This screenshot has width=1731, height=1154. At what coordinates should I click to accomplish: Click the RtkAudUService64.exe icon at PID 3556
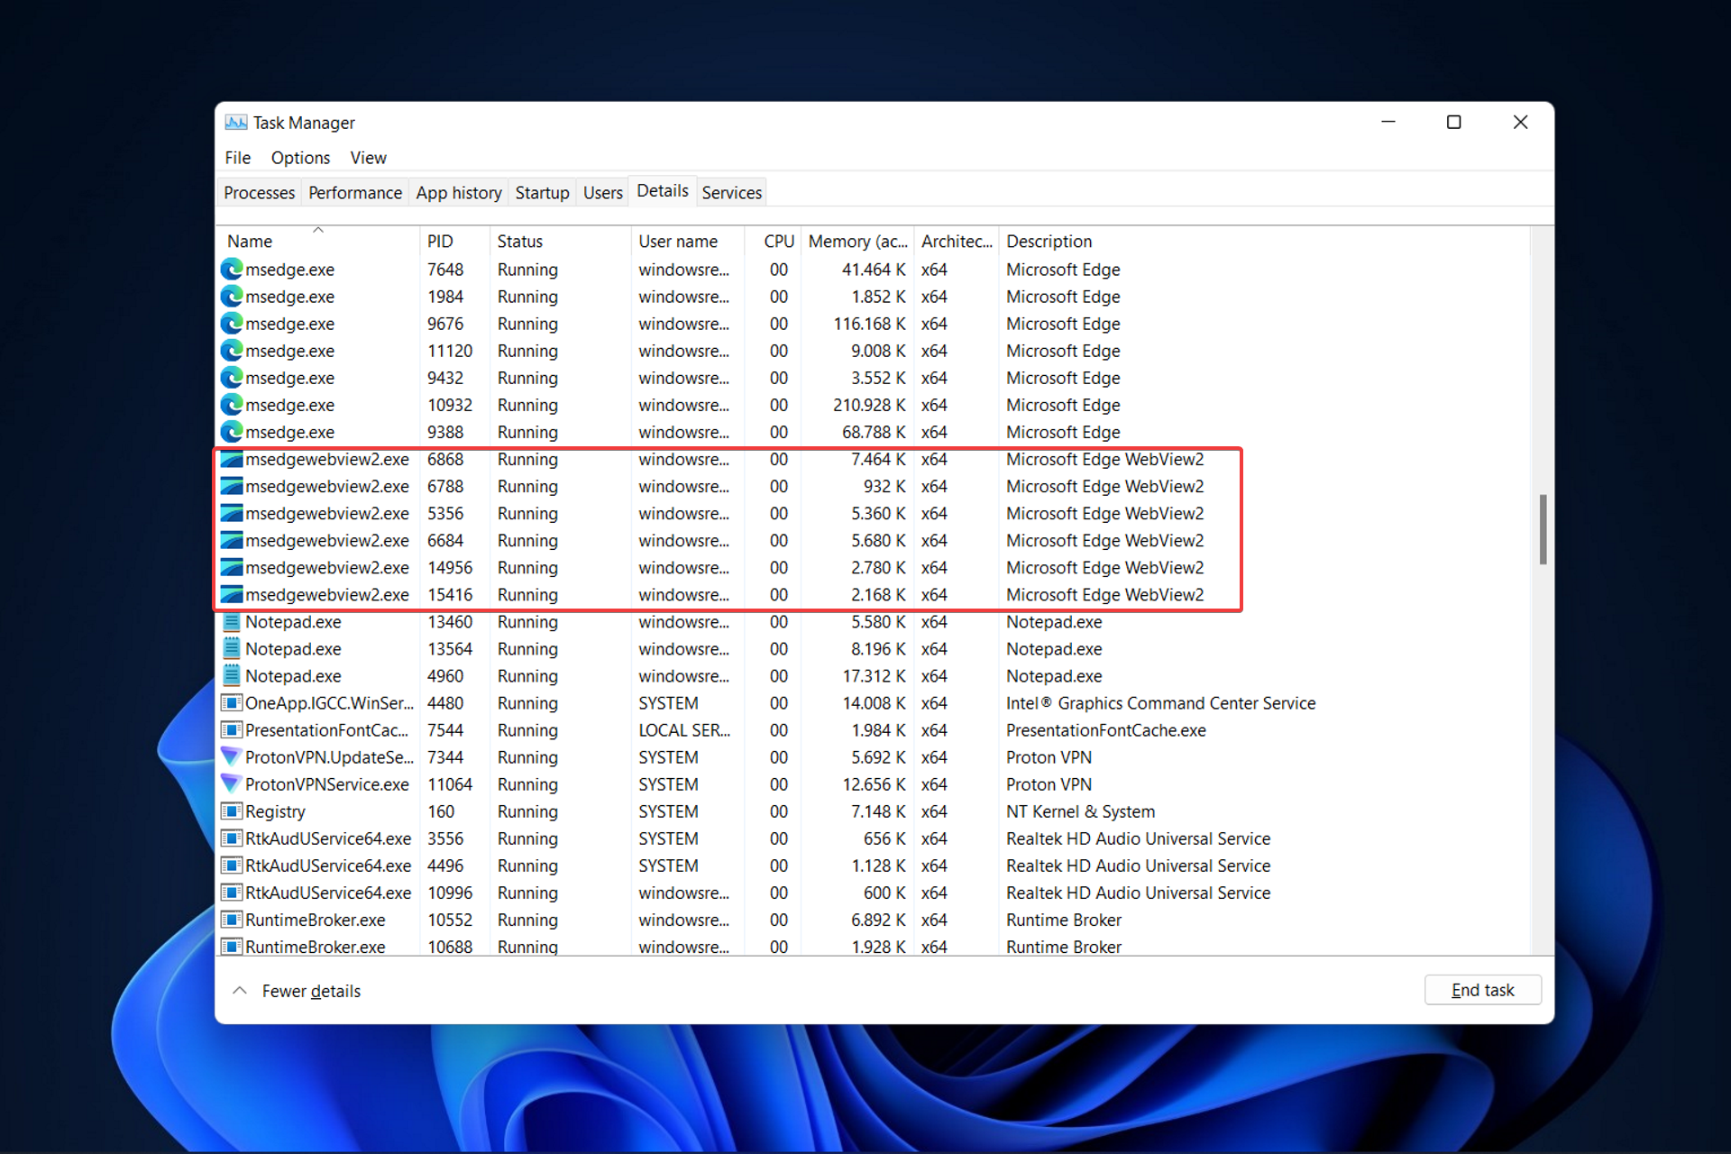tap(235, 838)
